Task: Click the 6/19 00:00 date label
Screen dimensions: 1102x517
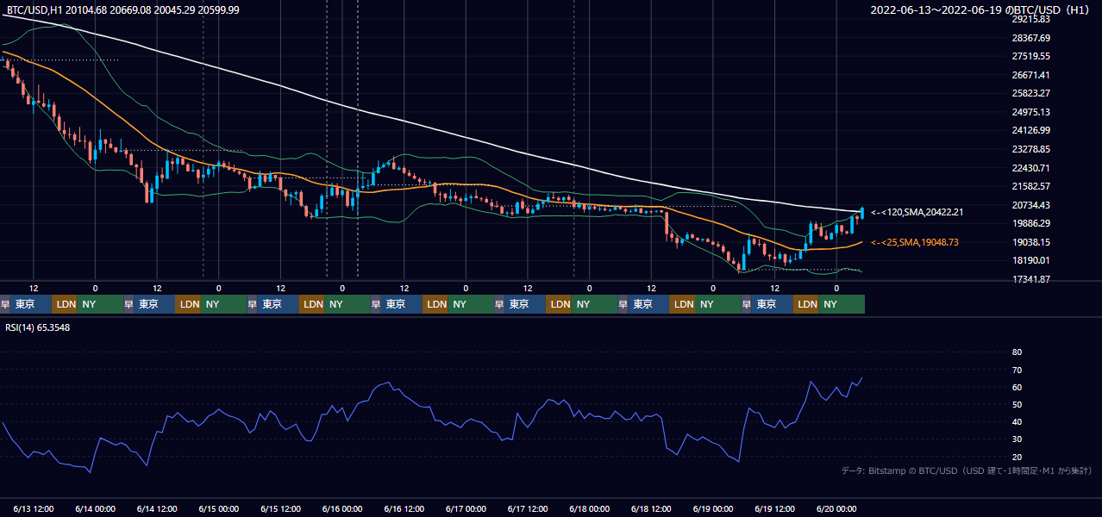Action: click(x=714, y=508)
